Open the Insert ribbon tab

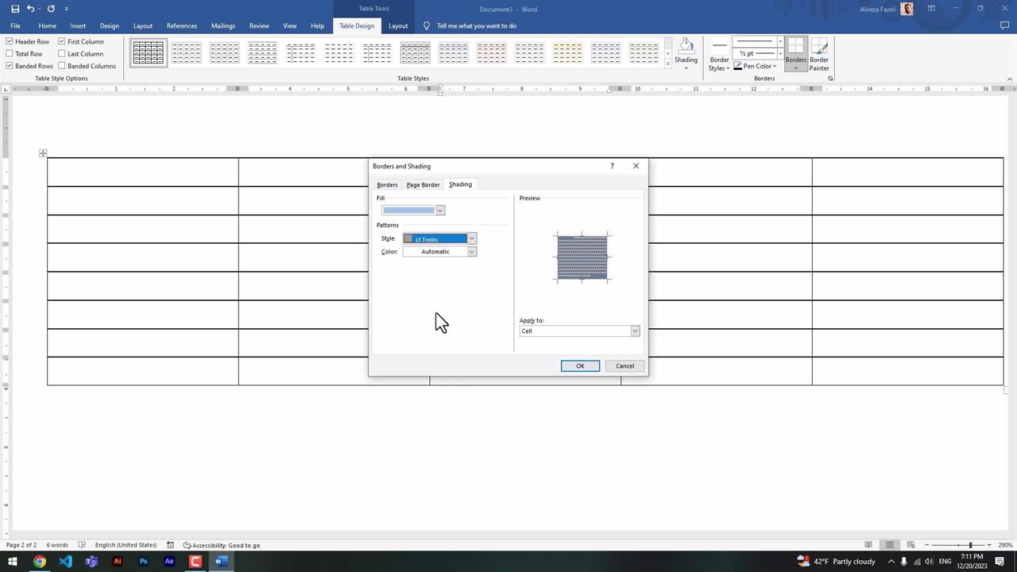(78, 25)
